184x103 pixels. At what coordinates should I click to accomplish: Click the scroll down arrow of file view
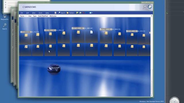[x=152, y=95]
